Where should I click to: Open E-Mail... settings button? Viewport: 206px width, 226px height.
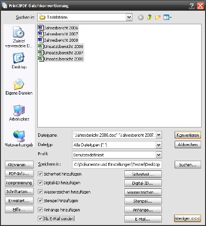[x=143, y=219]
